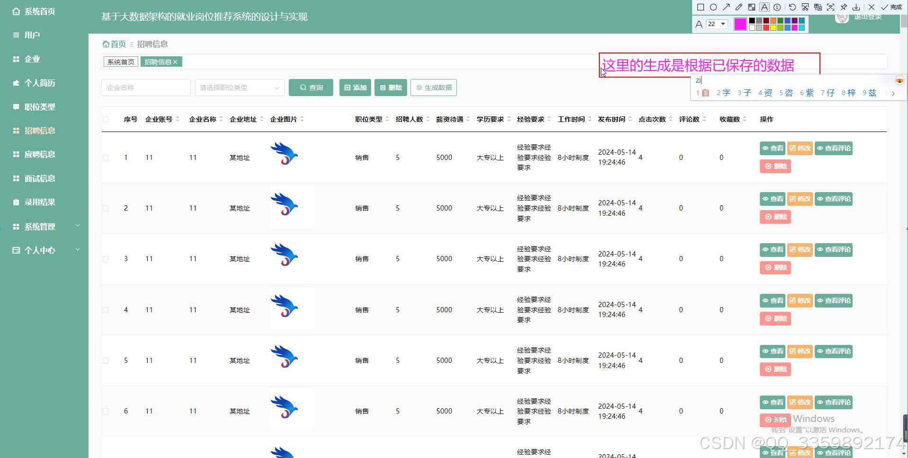The height and width of the screenshot is (458, 908).
Task: Open the font size 22 dropdown
Action: [x=717, y=24]
